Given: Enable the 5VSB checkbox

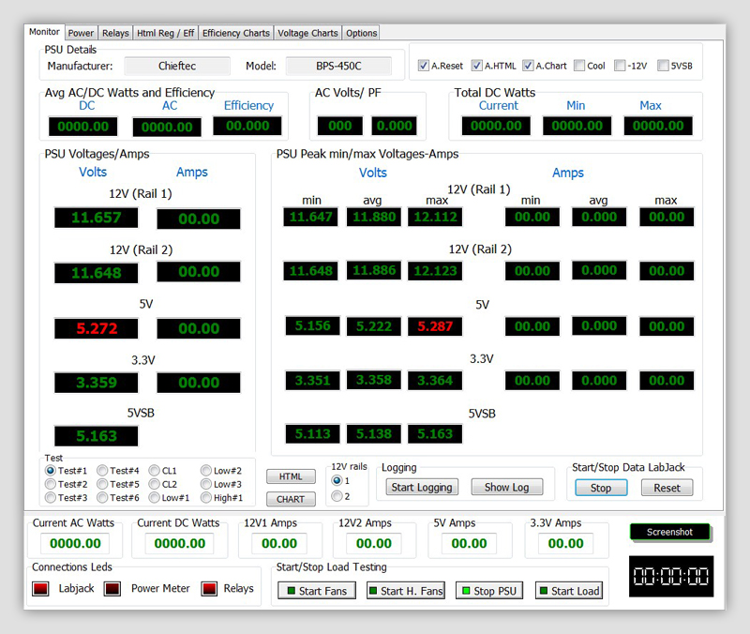Looking at the screenshot, I should point(663,66).
